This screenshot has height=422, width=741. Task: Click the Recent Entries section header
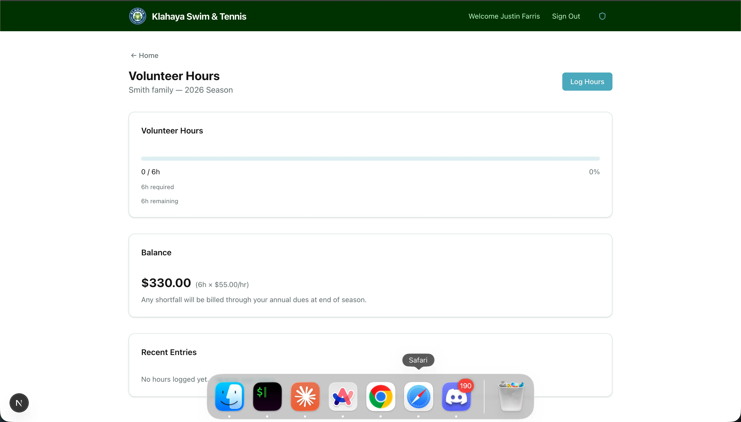pyautogui.click(x=169, y=352)
